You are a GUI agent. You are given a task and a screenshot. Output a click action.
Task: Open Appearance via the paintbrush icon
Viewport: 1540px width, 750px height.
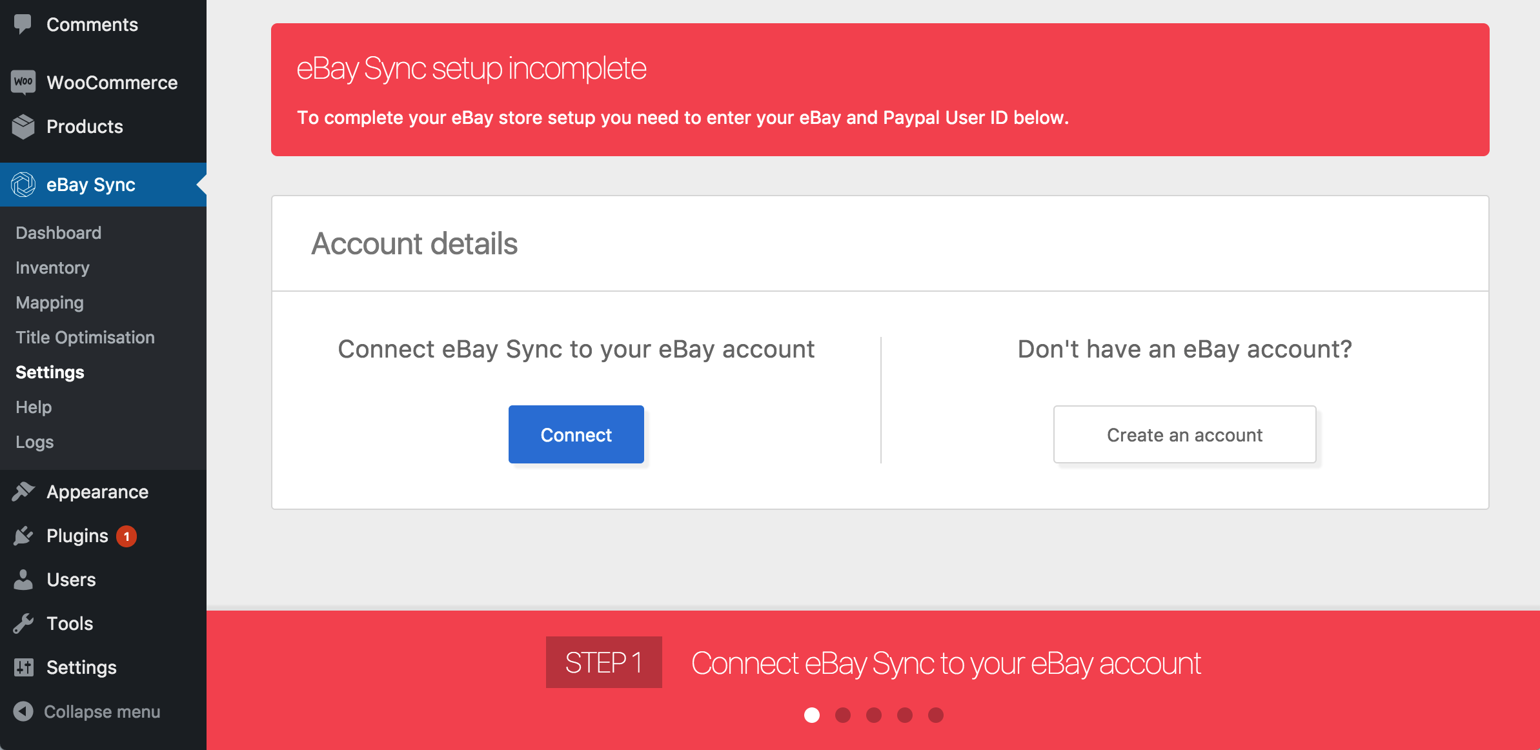coord(23,491)
